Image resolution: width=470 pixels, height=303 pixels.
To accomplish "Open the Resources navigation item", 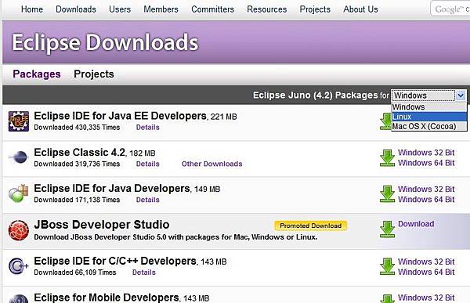I will (267, 9).
